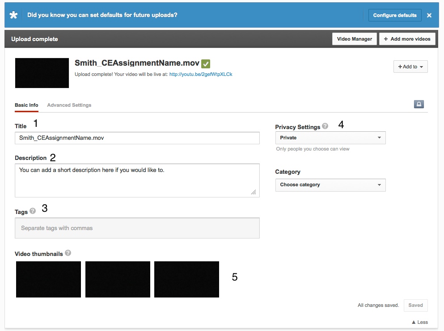The width and height of the screenshot is (444, 331).
Task: Click the help icon beside Tags label
Action: point(33,211)
